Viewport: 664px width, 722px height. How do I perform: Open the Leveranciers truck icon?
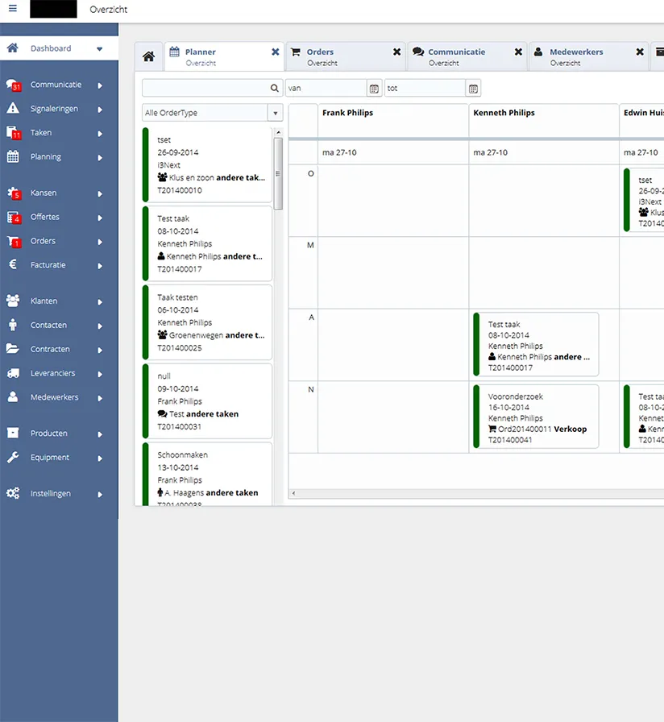tap(15, 372)
